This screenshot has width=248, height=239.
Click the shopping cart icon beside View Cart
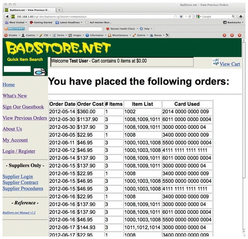(x=215, y=62)
